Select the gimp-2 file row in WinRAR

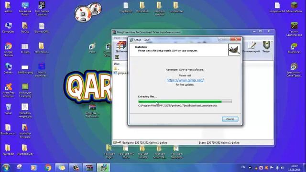(x=120, y=73)
